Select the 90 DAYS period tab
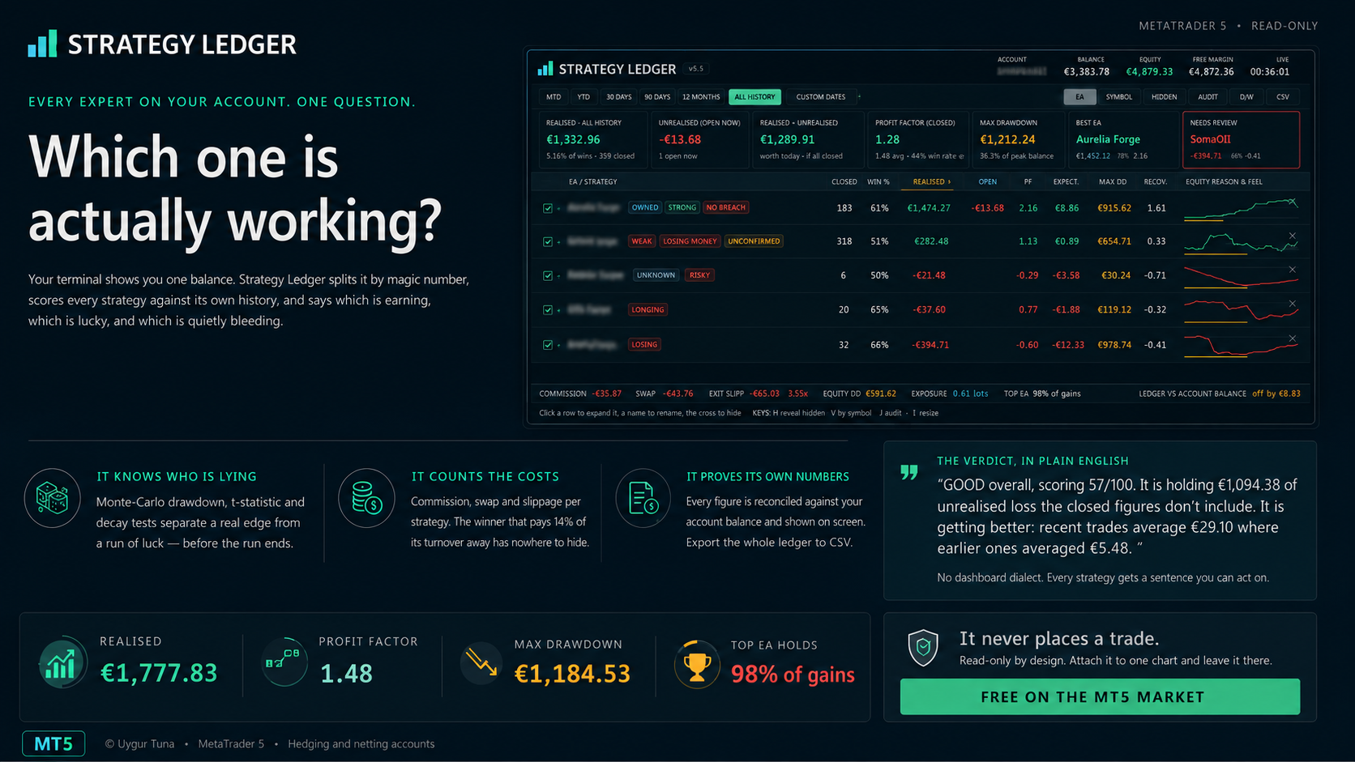The height and width of the screenshot is (762, 1355). tap(657, 97)
